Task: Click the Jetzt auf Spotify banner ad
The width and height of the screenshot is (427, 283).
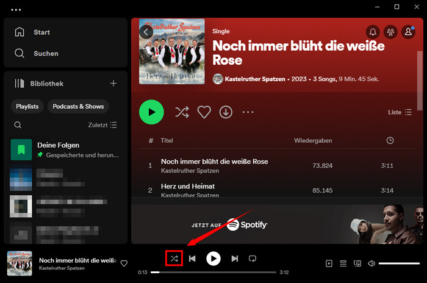Action: pos(277,224)
